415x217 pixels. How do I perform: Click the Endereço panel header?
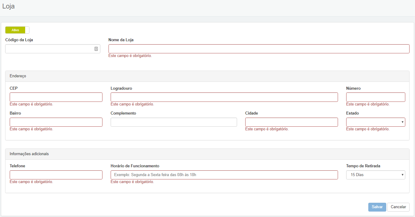coord(207,76)
